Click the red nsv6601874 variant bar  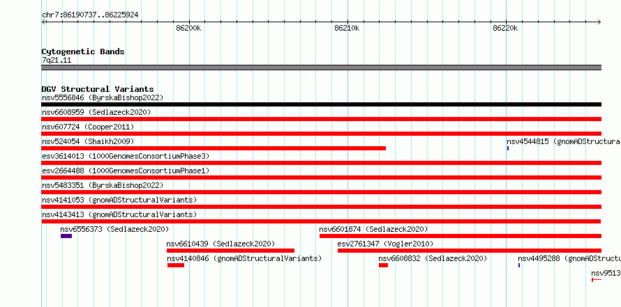click(461, 236)
